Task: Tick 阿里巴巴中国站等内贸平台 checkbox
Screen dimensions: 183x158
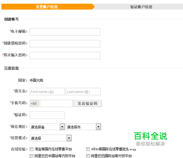Action: coord(31,156)
